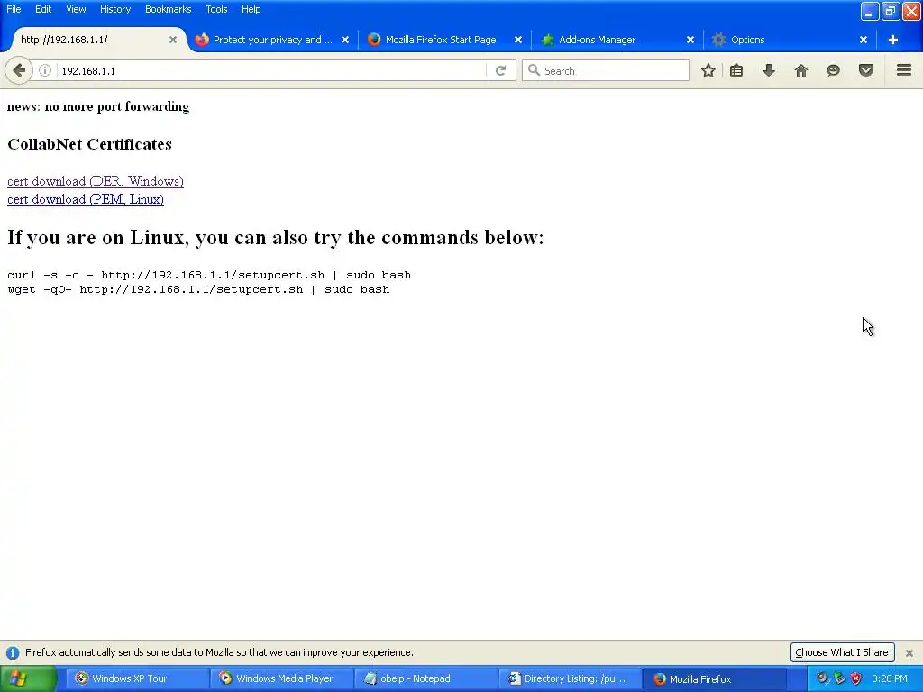The image size is (923, 692).
Task: Minimize the Firefox window
Action: point(870,11)
